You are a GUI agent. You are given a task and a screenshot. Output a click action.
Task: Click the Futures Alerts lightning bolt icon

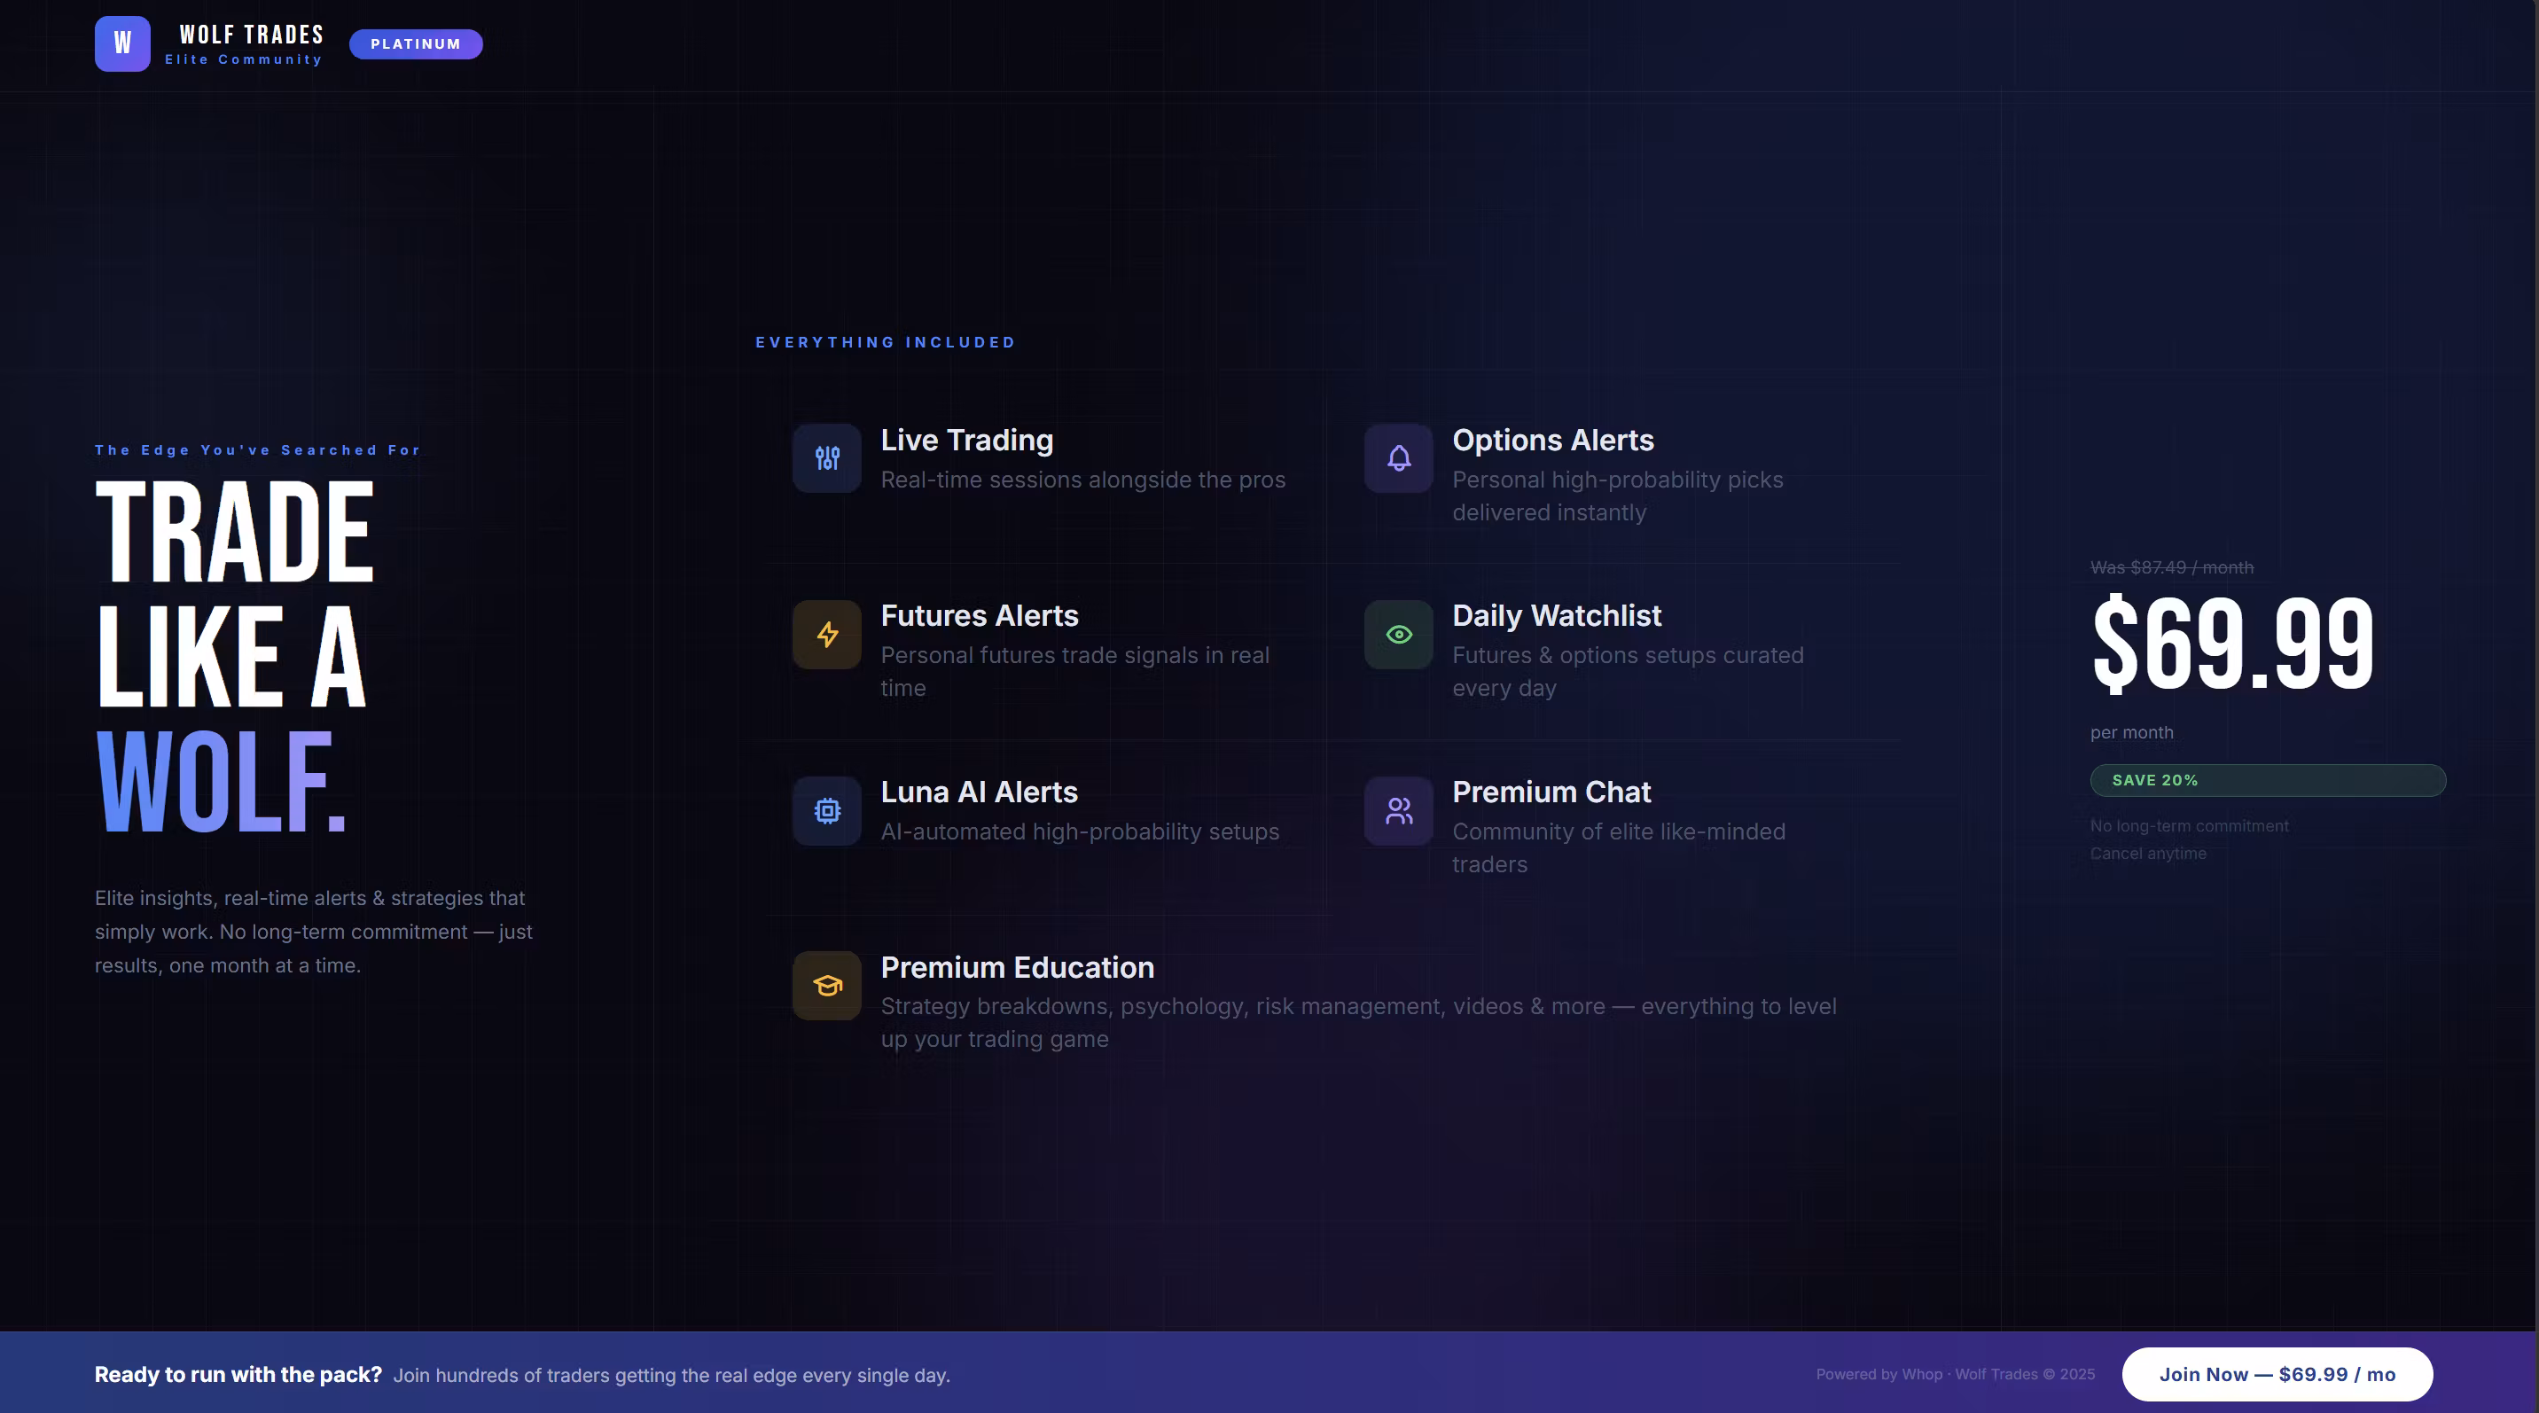827,635
